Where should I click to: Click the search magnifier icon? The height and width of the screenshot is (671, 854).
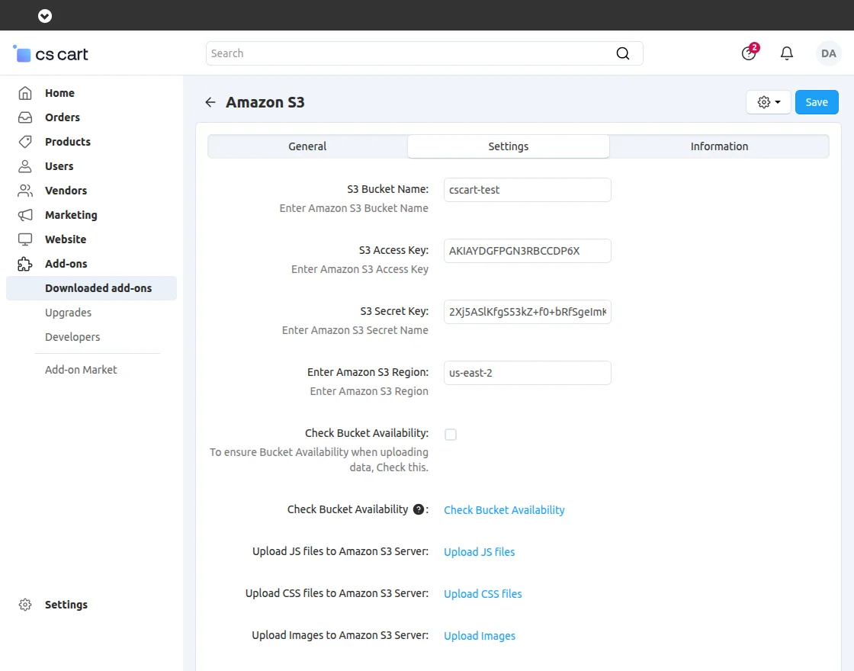[623, 53]
